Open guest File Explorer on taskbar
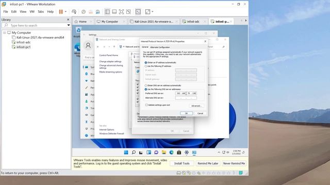 tap(164, 153)
